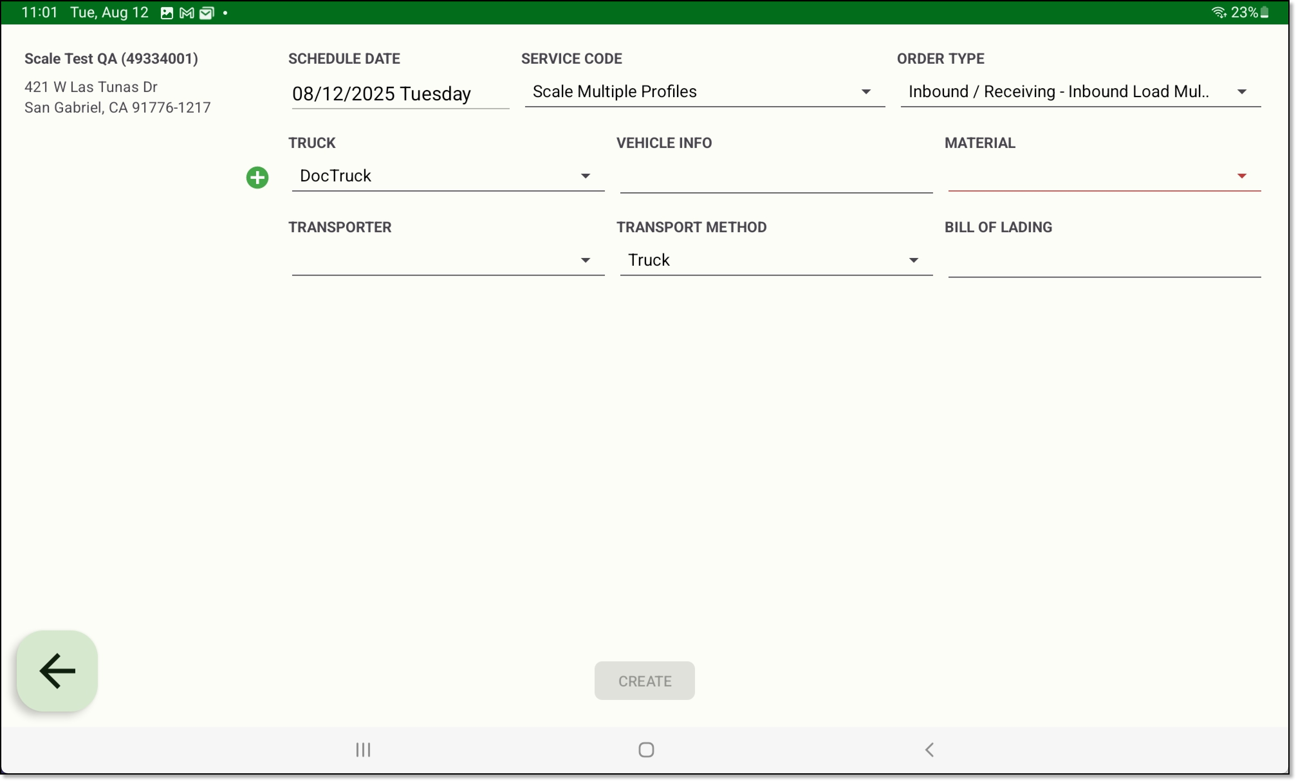Tap the back arrow floating button
Image resolution: width=1296 pixels, height=781 pixels.
pos(57,671)
